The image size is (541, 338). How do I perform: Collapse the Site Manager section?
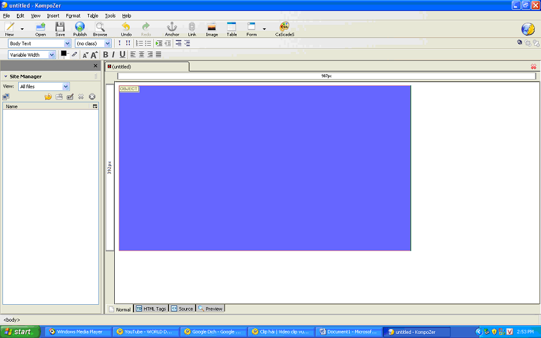tap(5, 76)
